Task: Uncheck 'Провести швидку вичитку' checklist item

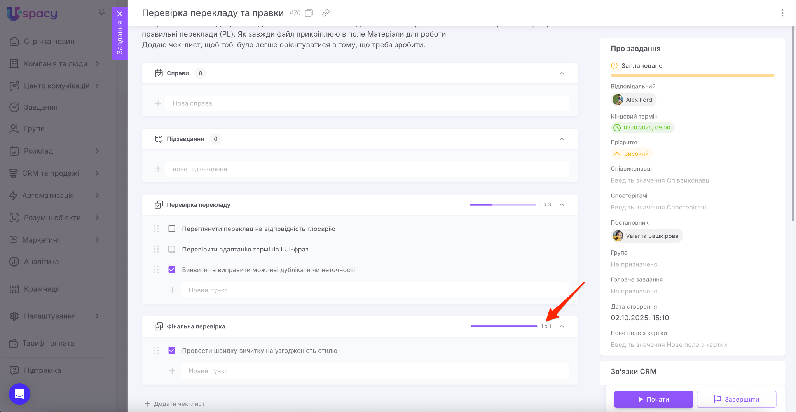Action: [172, 351]
